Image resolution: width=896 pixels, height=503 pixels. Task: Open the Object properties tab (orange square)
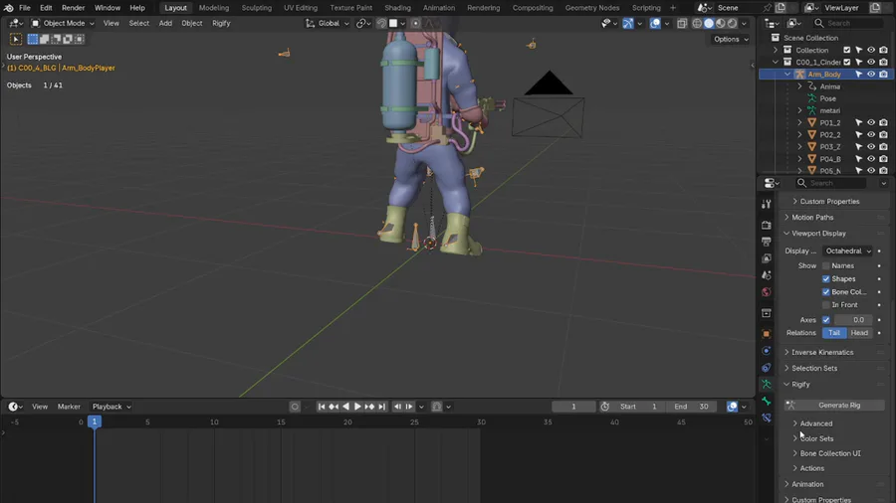(x=767, y=334)
